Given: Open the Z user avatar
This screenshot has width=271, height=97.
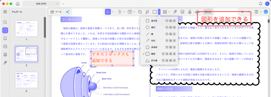Looking at the screenshot, I should (267, 4).
